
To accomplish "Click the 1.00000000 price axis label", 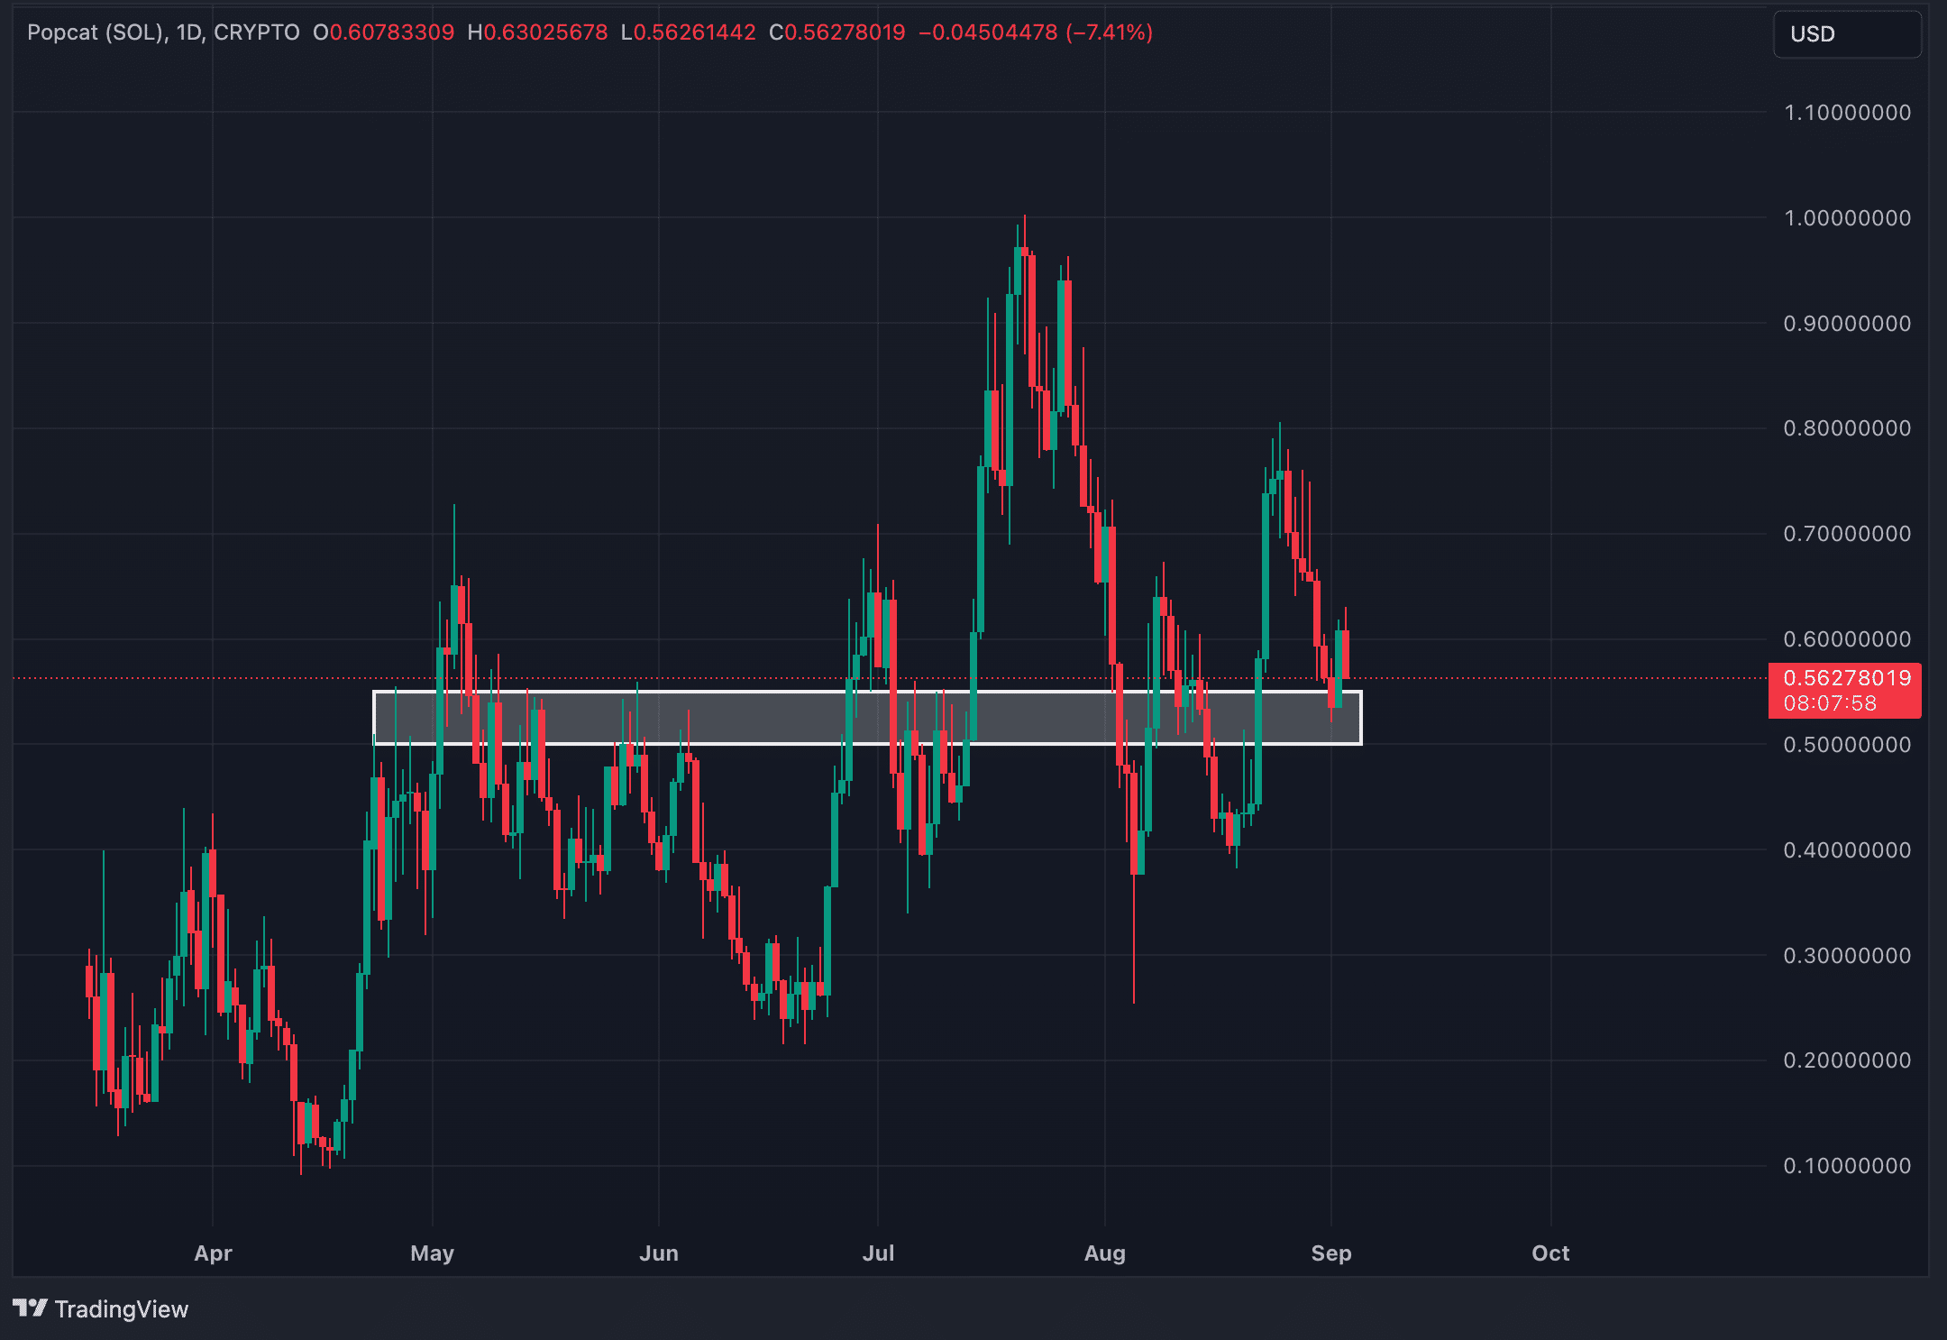I will point(1847,218).
